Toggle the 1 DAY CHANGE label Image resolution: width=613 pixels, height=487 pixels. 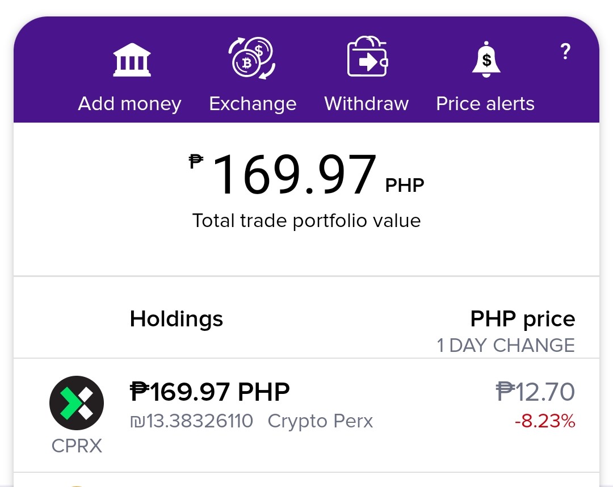(506, 346)
